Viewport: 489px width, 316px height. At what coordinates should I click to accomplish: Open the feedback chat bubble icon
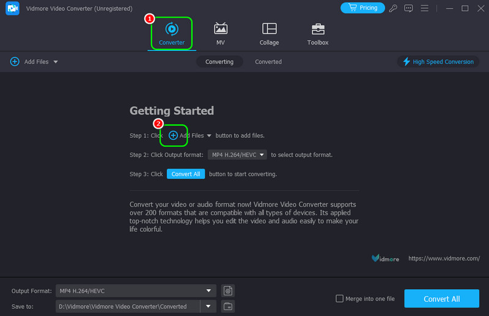point(409,8)
